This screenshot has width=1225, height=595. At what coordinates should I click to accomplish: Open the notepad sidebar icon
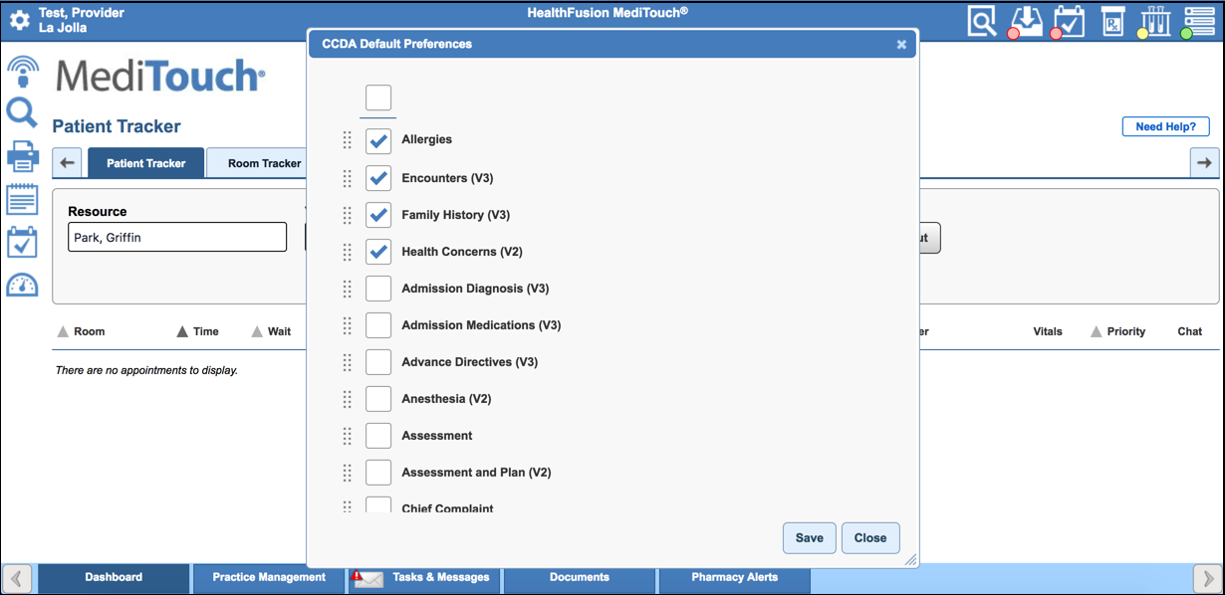pos(22,199)
